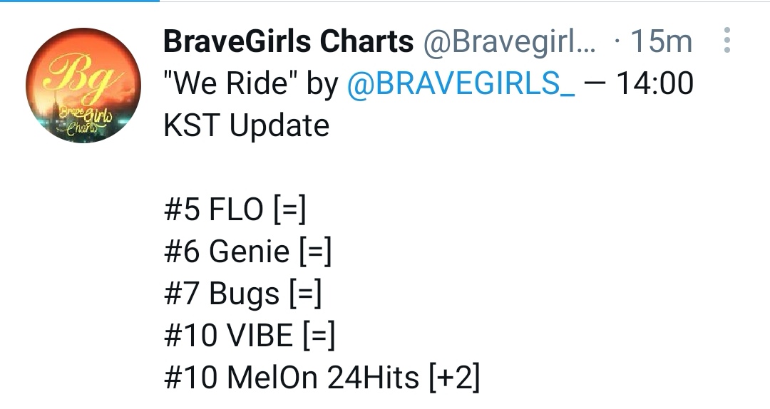Open the tweet via the 15m timestamp

(661, 42)
